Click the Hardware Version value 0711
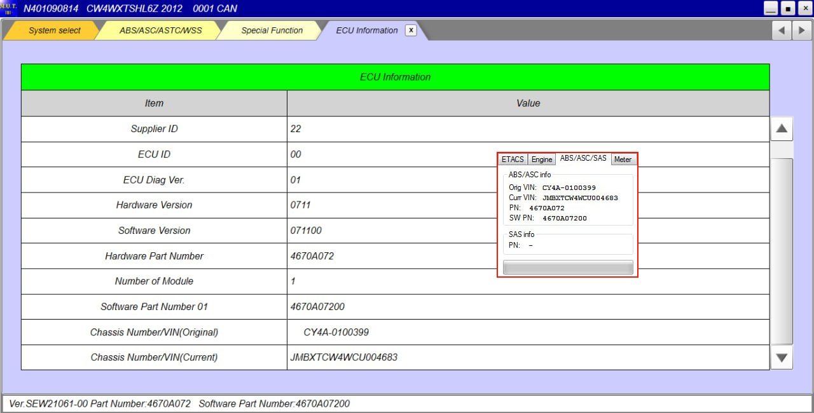The height and width of the screenshot is (413, 814). click(300, 205)
